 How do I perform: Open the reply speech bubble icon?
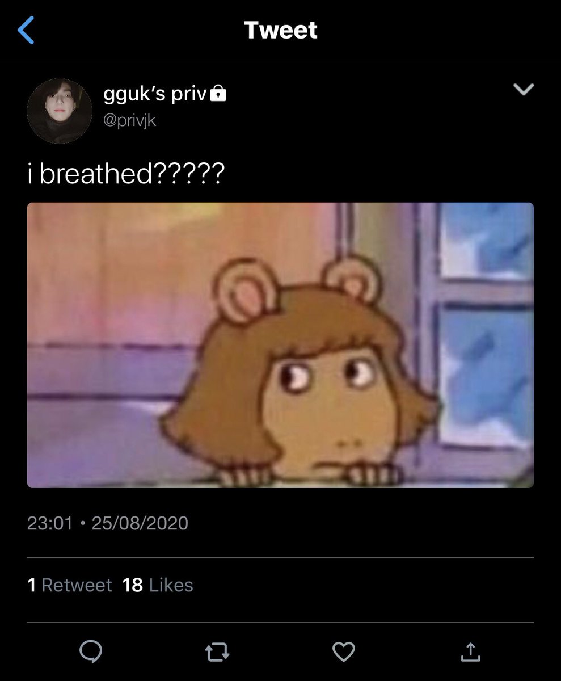point(91,651)
